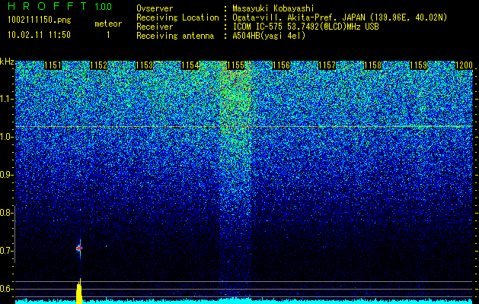Screen dimensions: 479x304
Task: Select the Ogata-vill. Akita-Pref. JAPAN location text
Action: pos(340,17)
